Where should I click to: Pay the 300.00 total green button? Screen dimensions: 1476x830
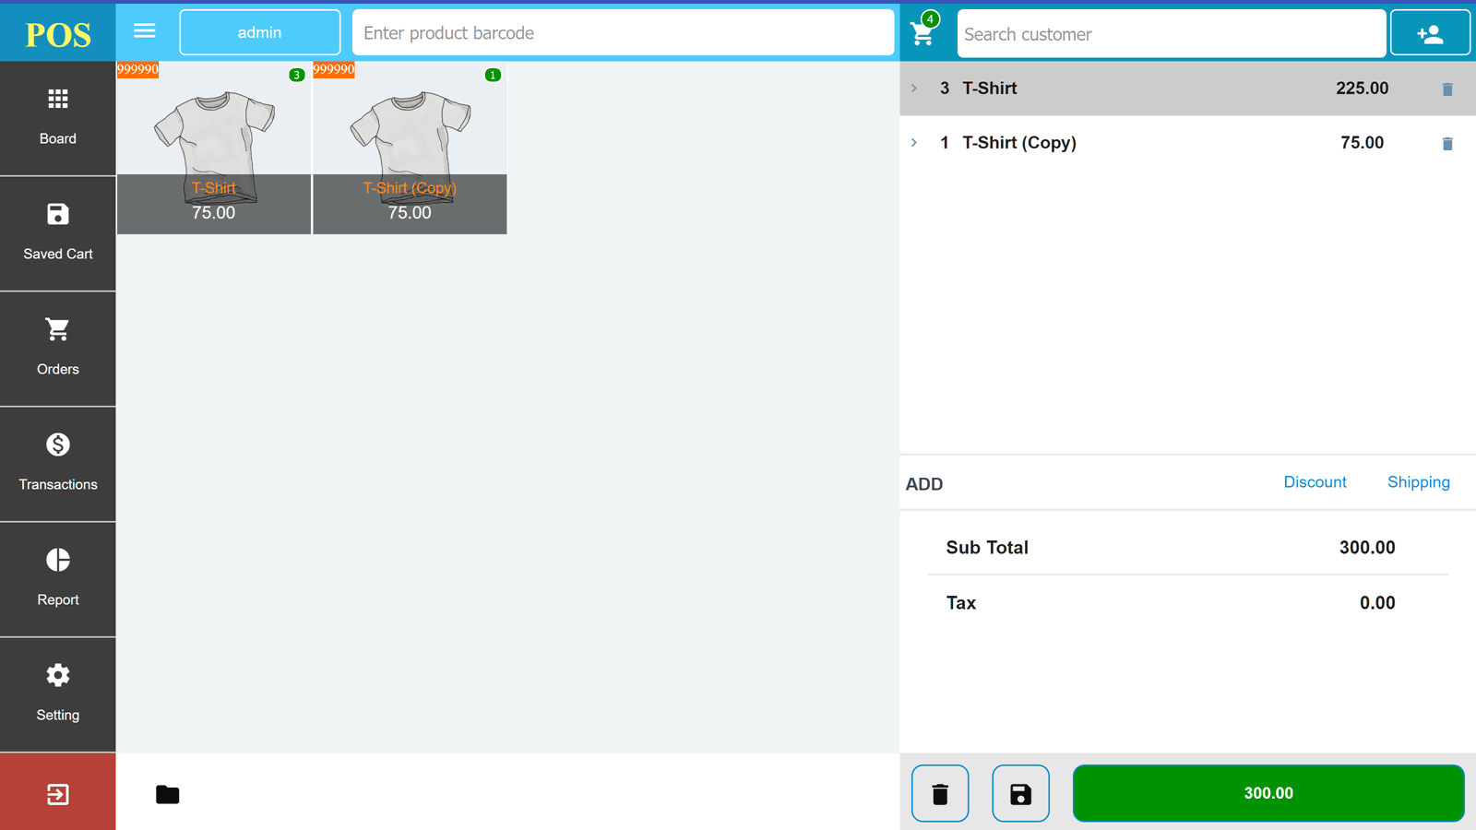(1268, 793)
